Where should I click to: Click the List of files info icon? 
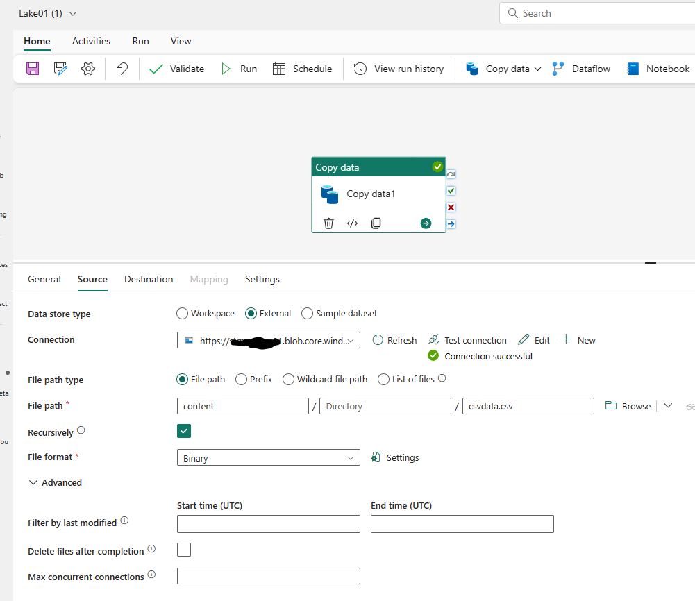click(x=442, y=378)
